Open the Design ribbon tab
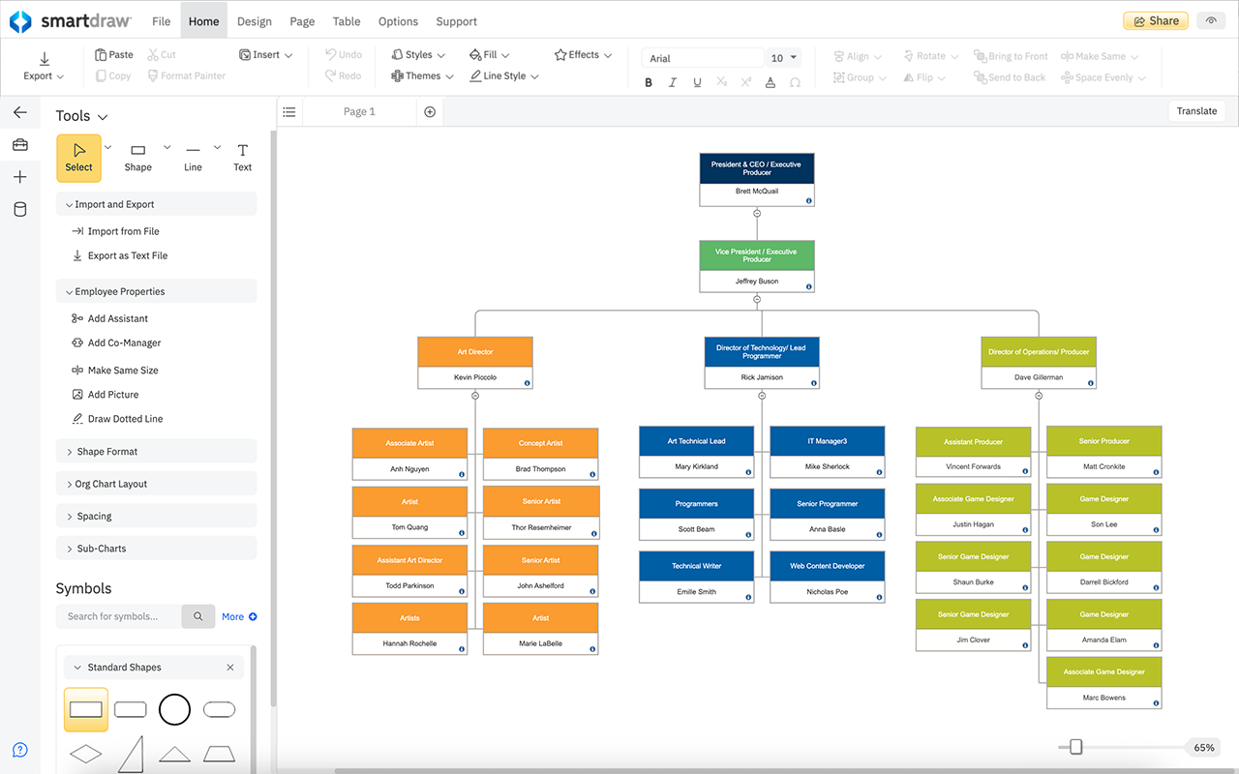 pos(254,21)
